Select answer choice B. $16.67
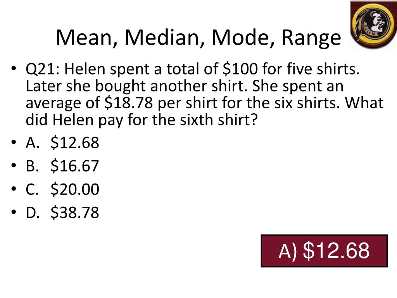This screenshot has width=397, height=298. 62,166
